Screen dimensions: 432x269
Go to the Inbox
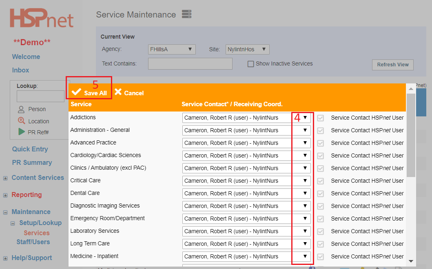pyautogui.click(x=21, y=70)
